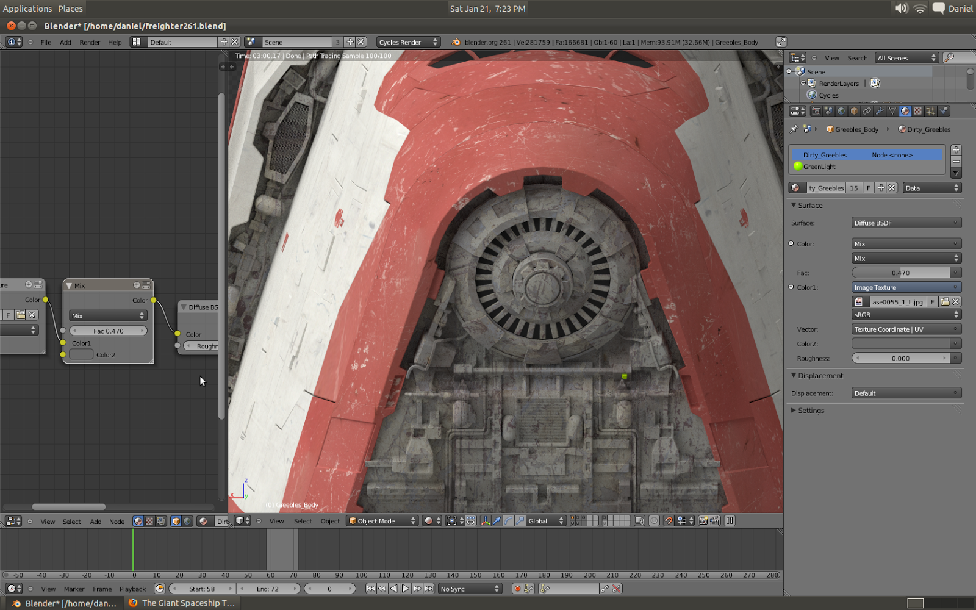976x610 pixels.
Task: Expand the Settings section in material panel
Action: (x=808, y=410)
